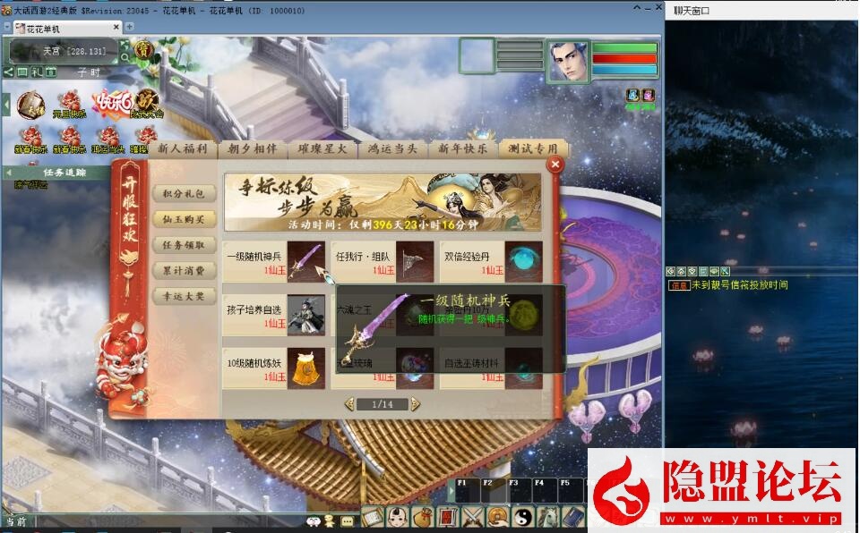Switch to the 测试专用 tab
This screenshot has height=533, width=860.
[532, 149]
